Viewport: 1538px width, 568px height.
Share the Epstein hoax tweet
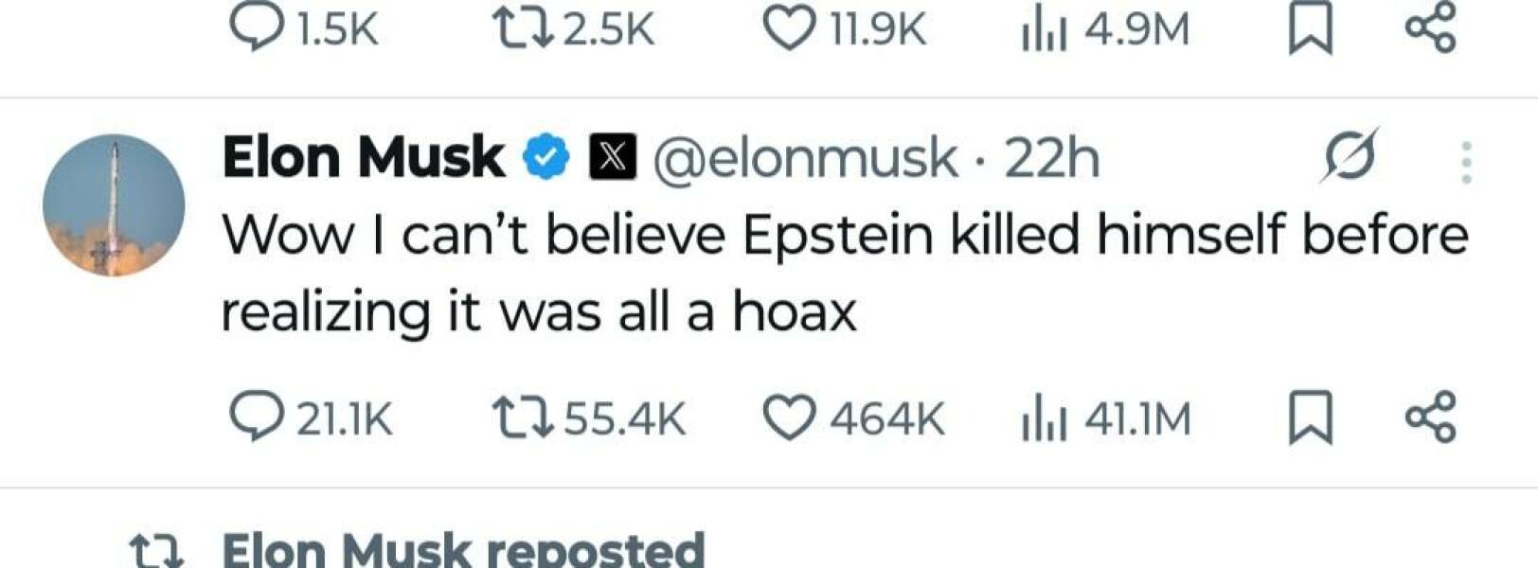[1430, 417]
